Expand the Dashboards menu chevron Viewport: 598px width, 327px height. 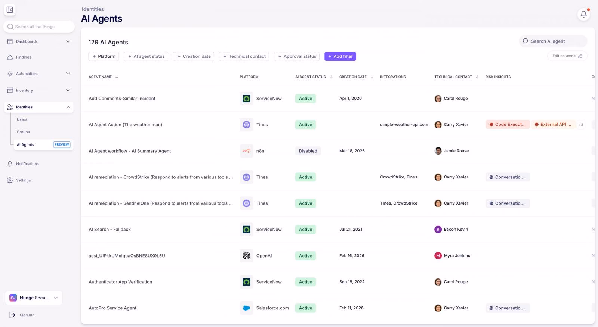[68, 41]
